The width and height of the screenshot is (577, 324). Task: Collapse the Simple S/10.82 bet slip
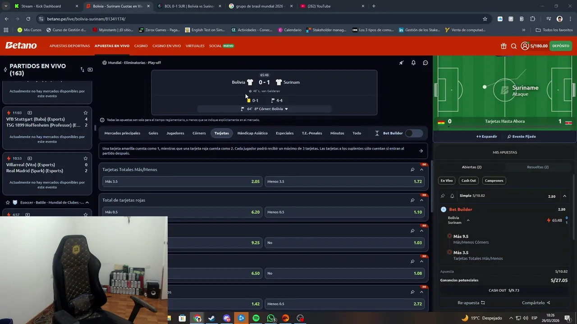pos(564,196)
